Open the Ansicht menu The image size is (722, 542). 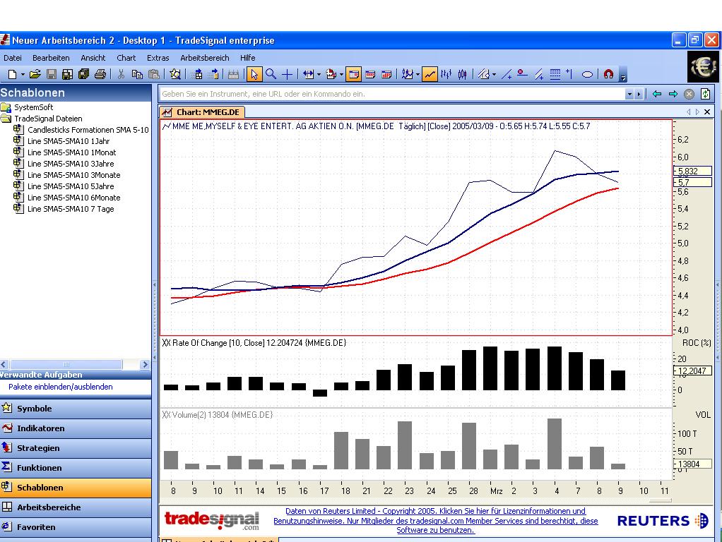[x=93, y=58]
